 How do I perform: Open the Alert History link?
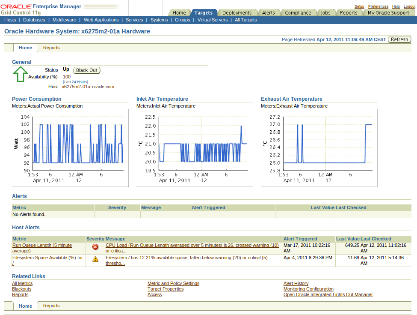pyautogui.click(x=296, y=283)
